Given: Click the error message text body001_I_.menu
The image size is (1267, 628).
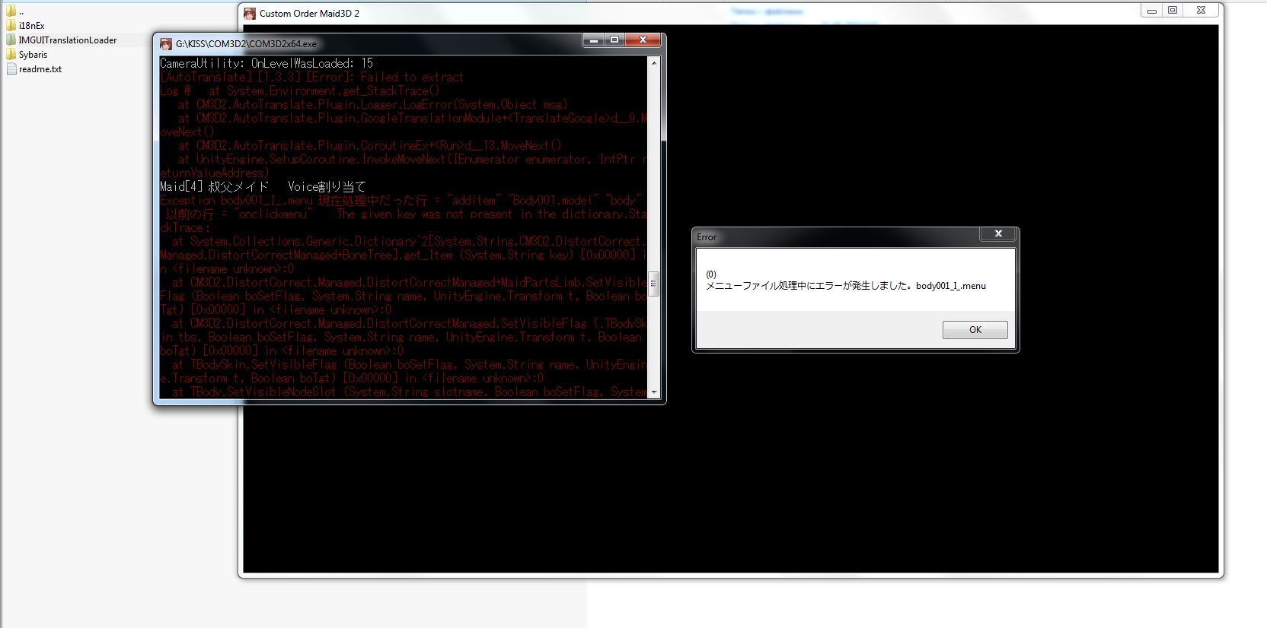Looking at the screenshot, I should point(951,286).
